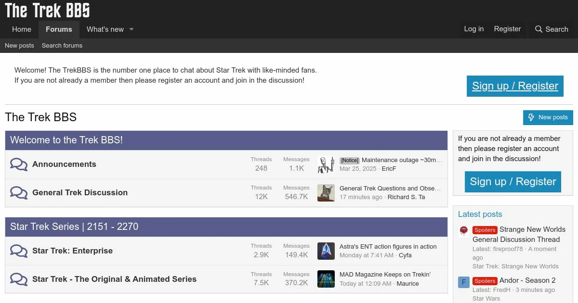Click the Mar 25, 2025 date
The width and height of the screenshot is (578, 303).
[x=358, y=169]
